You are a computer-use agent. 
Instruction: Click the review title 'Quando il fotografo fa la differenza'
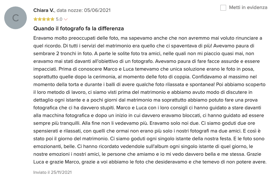click(79, 28)
